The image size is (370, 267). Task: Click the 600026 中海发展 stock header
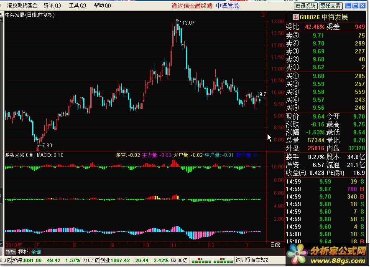coord(324,17)
